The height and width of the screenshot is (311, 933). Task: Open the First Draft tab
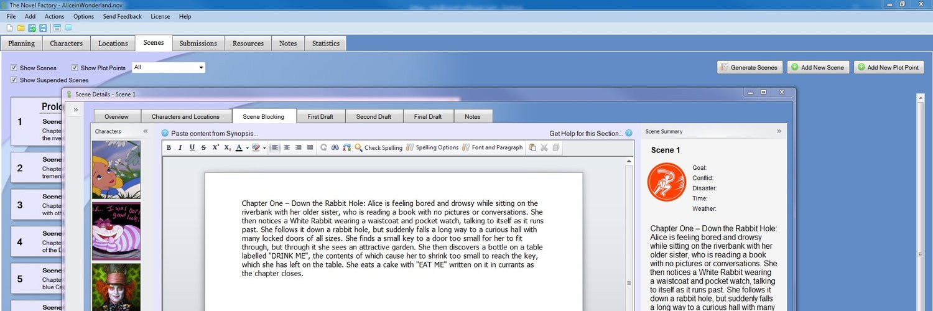[320, 116]
